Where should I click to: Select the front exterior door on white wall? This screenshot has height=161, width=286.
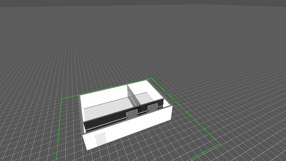[100, 139]
